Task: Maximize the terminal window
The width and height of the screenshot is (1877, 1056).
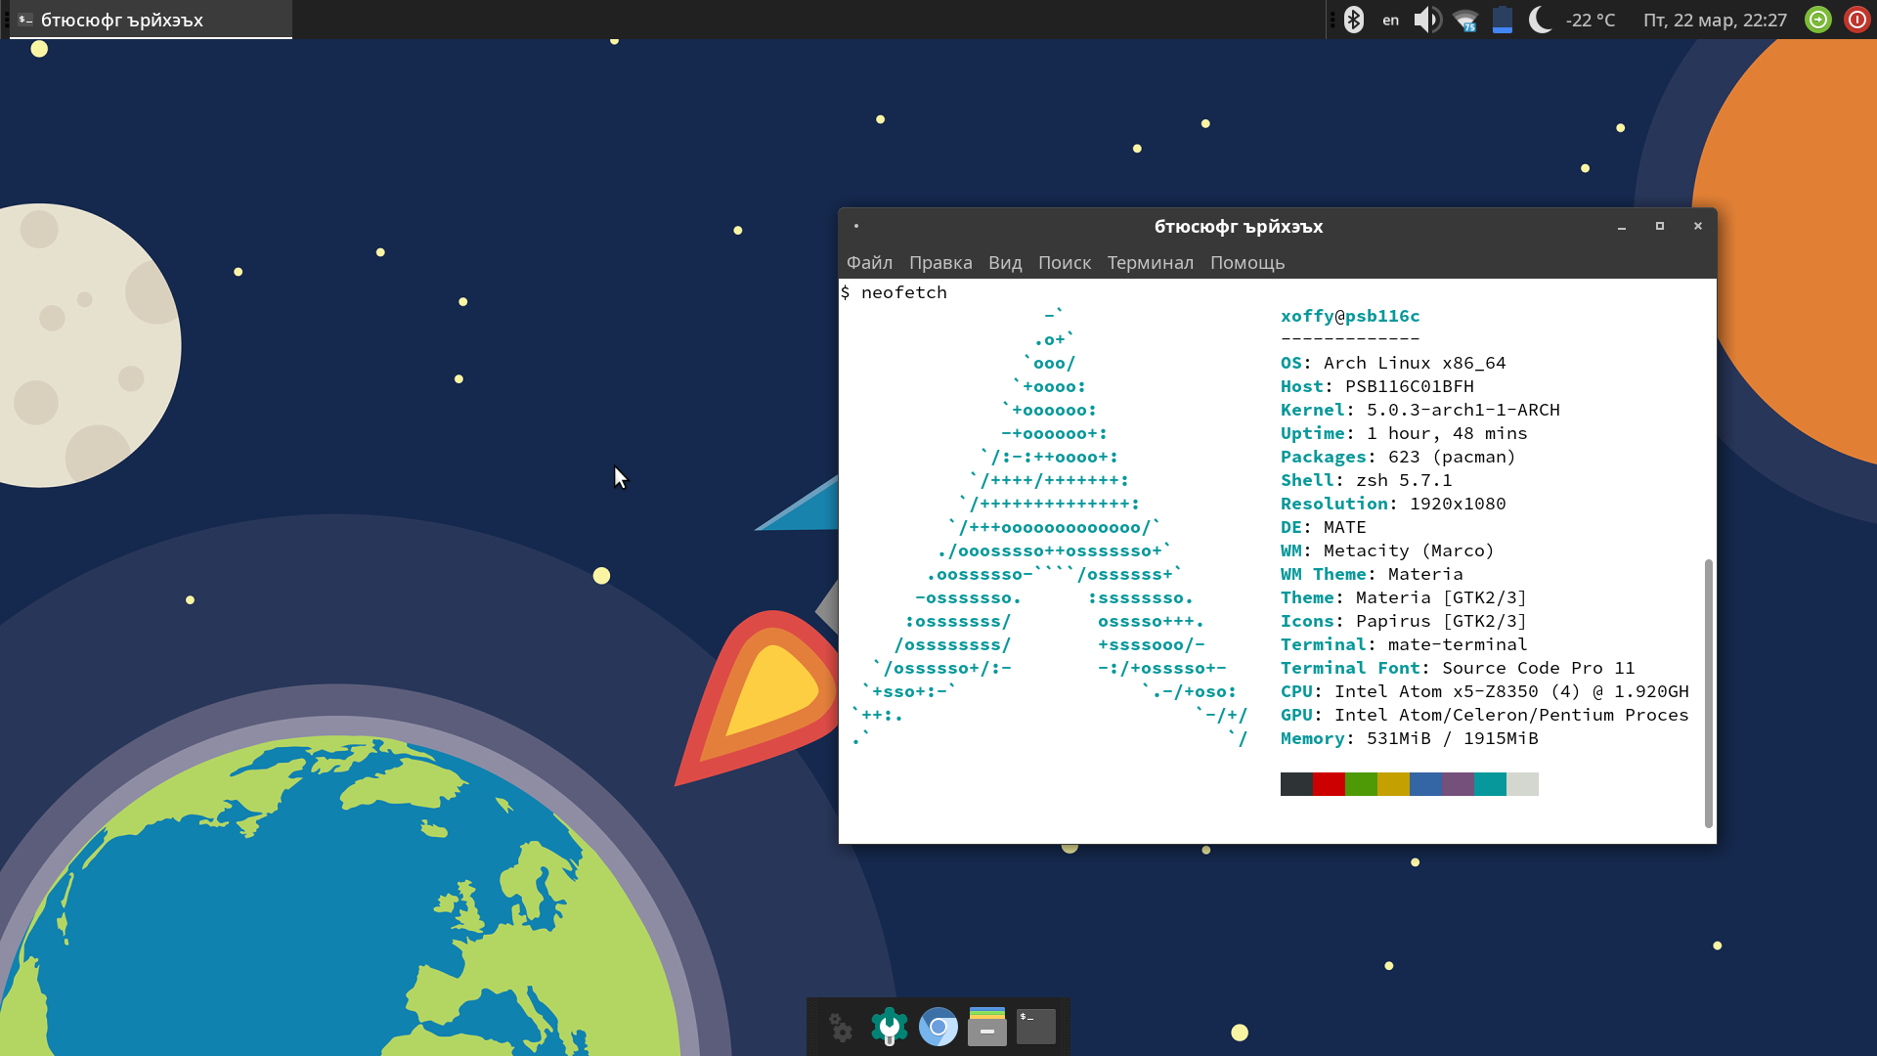Action: tap(1659, 226)
